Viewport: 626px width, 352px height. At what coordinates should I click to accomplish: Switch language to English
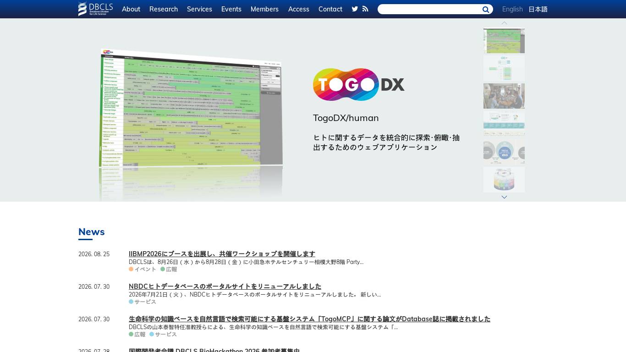tap(512, 9)
